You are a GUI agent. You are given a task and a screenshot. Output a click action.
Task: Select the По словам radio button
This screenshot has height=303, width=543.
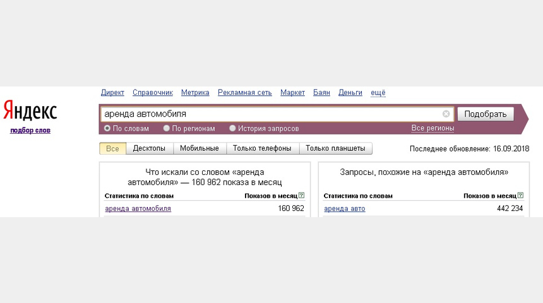click(107, 128)
